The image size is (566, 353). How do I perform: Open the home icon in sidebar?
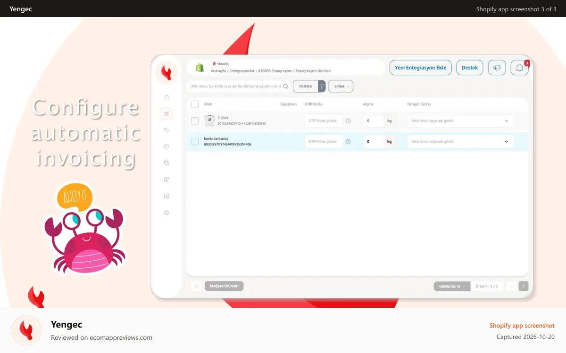(166, 97)
